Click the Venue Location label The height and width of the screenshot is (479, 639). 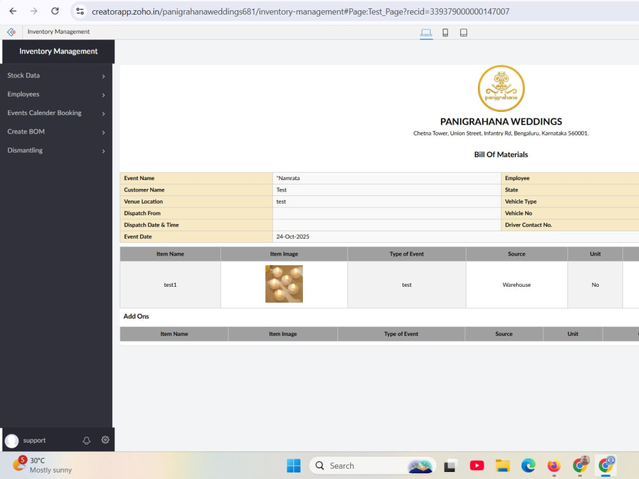[143, 202]
